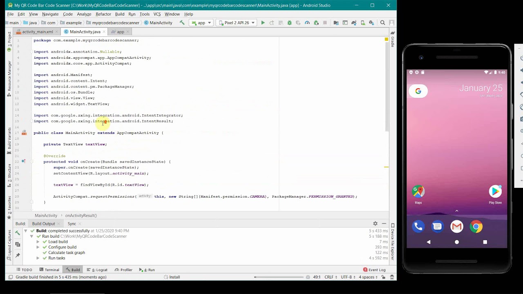523x294 pixels.
Task: Start debugging with the green bug icon
Action: tap(289, 23)
